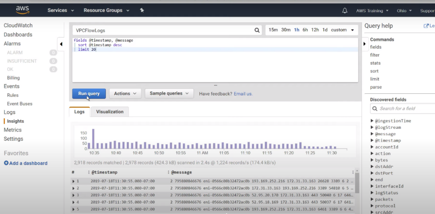Click Add a dashboard link
The width and height of the screenshot is (435, 214).
tap(28, 163)
